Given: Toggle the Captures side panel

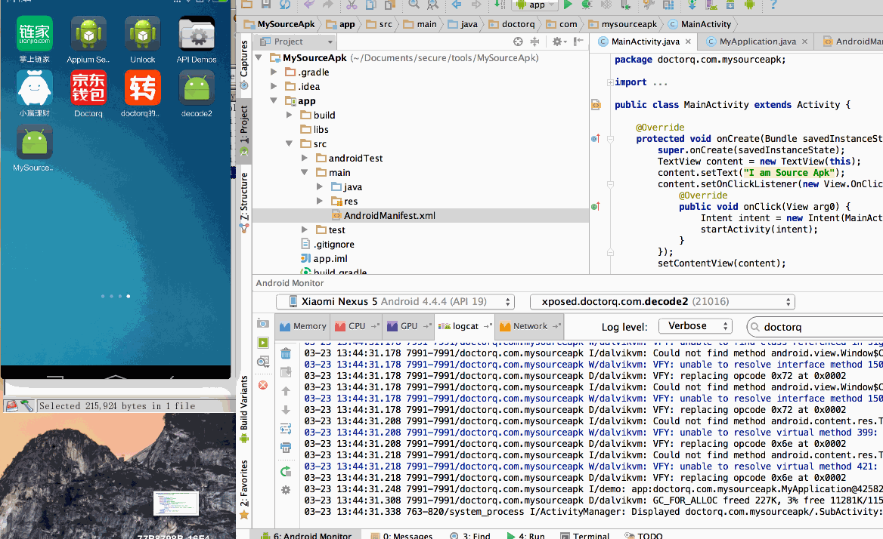Looking at the screenshot, I should click(244, 60).
